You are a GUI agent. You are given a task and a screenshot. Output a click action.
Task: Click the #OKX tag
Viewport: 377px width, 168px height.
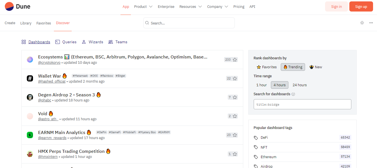[94, 76]
